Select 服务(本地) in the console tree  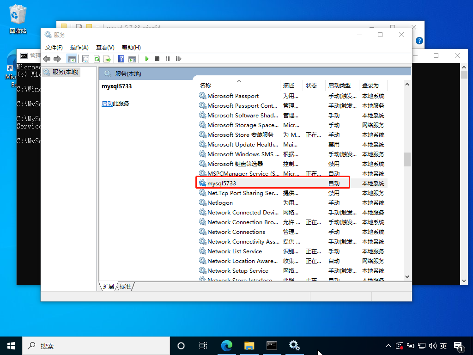pyautogui.click(x=65, y=72)
